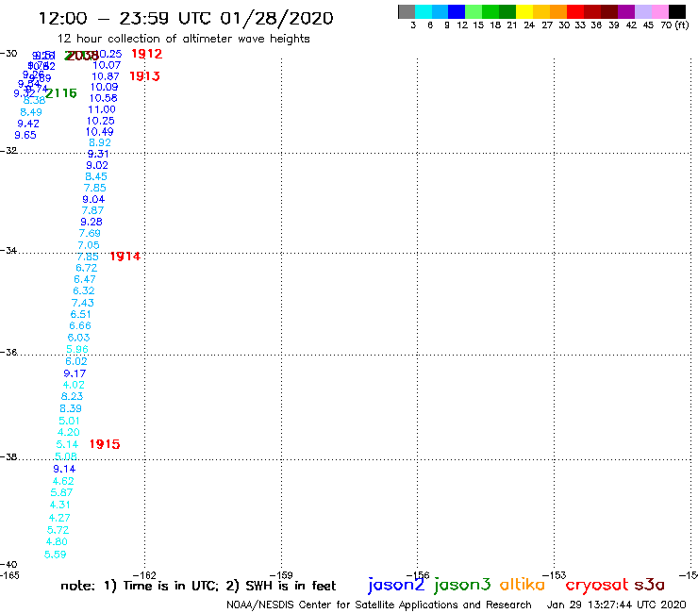Click the wave height value '9.04'
Screen dimensions: 698x613
coord(93,199)
